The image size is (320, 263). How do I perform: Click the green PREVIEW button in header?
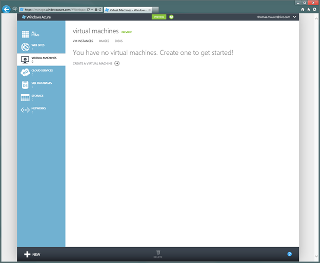[x=159, y=17]
